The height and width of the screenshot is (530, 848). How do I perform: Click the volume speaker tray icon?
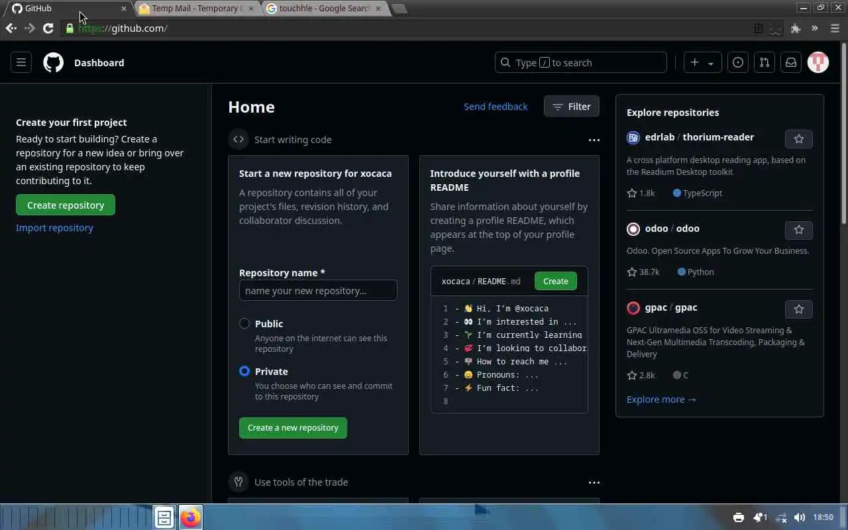800,517
